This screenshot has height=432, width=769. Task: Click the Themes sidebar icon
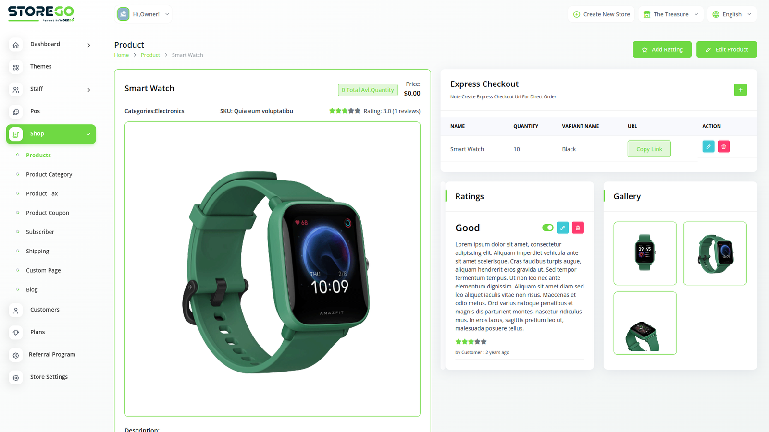[x=16, y=67]
